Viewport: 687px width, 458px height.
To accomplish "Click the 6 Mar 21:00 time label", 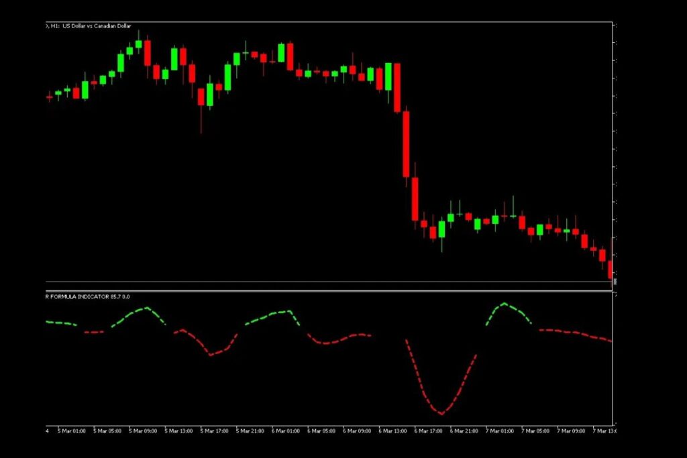I will [x=464, y=431].
